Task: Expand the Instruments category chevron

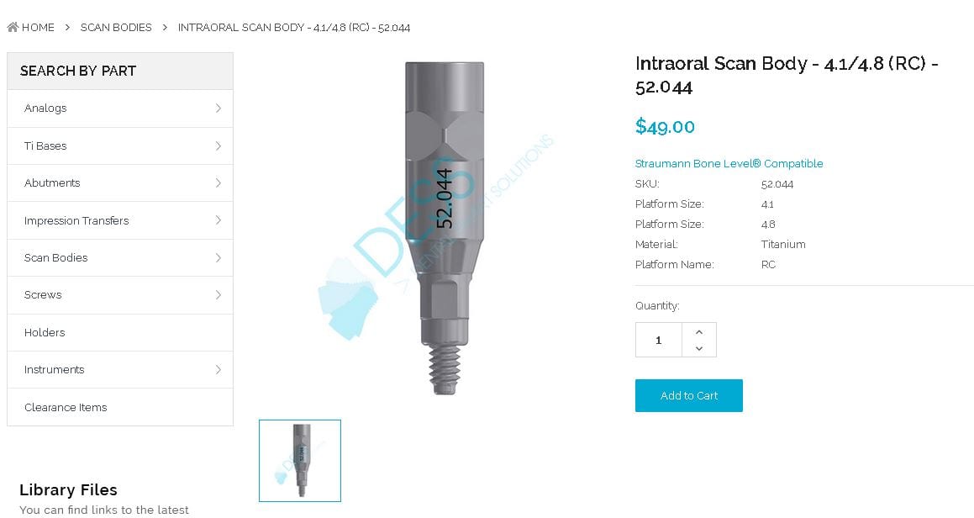Action: tap(218, 369)
